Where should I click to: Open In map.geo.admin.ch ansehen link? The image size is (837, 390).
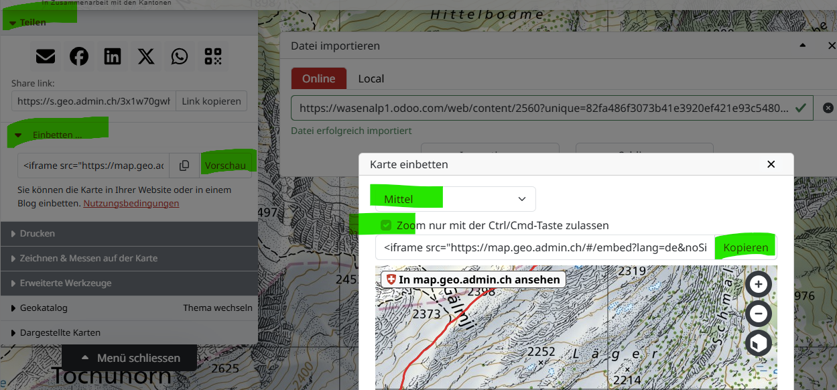click(x=473, y=279)
